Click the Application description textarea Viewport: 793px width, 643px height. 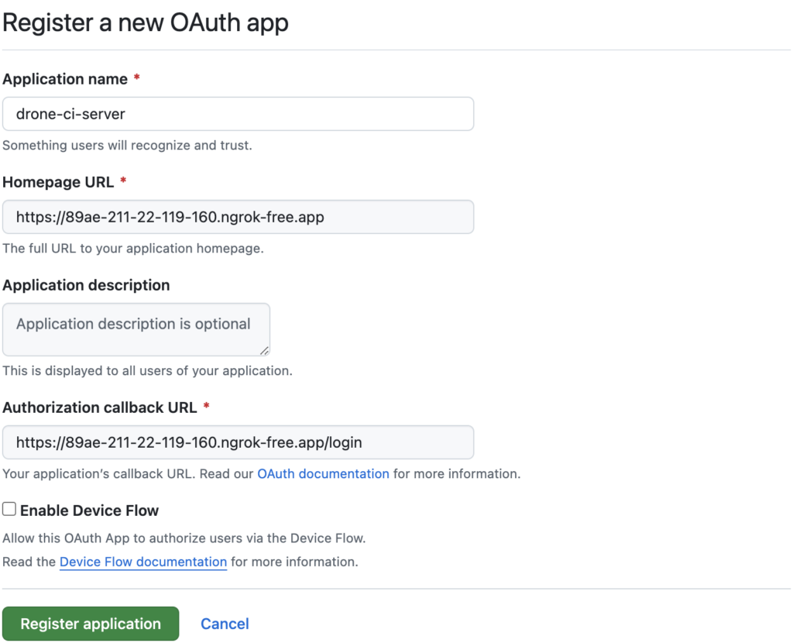[136, 328]
